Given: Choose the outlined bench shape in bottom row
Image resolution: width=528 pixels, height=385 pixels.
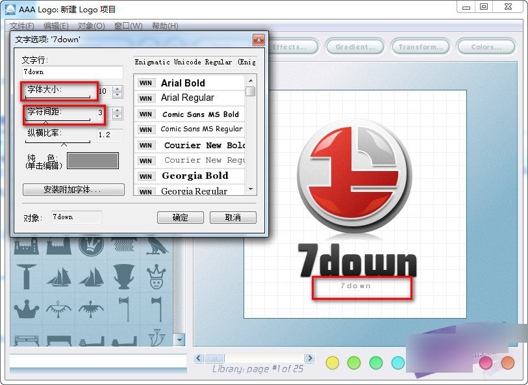Looking at the screenshot, I should (27, 341).
